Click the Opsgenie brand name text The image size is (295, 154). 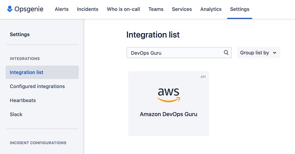29,9
